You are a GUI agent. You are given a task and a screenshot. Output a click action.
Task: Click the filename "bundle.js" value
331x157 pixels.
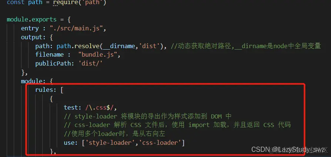[x=97, y=55]
